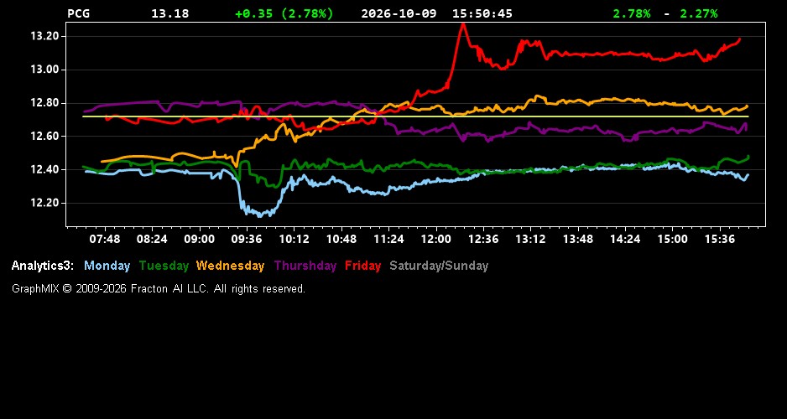The height and width of the screenshot is (419, 787).
Task: Click the 15:00 time axis label
Action: (x=673, y=239)
